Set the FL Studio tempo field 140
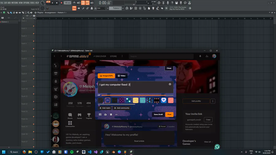Viewport: 276px width, 155px height. 67,3
